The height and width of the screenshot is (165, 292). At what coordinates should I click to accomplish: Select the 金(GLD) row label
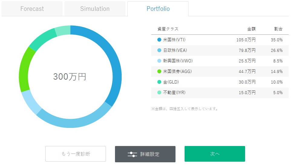(171, 82)
